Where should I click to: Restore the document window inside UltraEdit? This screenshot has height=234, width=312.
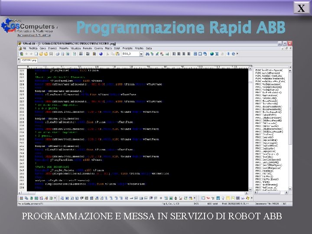pos(287,49)
